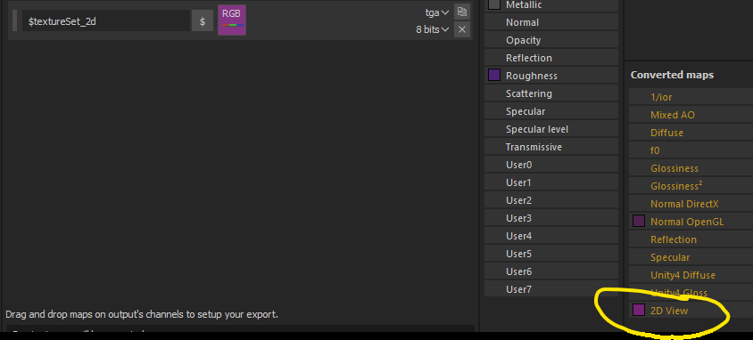This screenshot has height=340, width=753.
Task: Click the purple swatch beside Roughness
Action: 494,75
